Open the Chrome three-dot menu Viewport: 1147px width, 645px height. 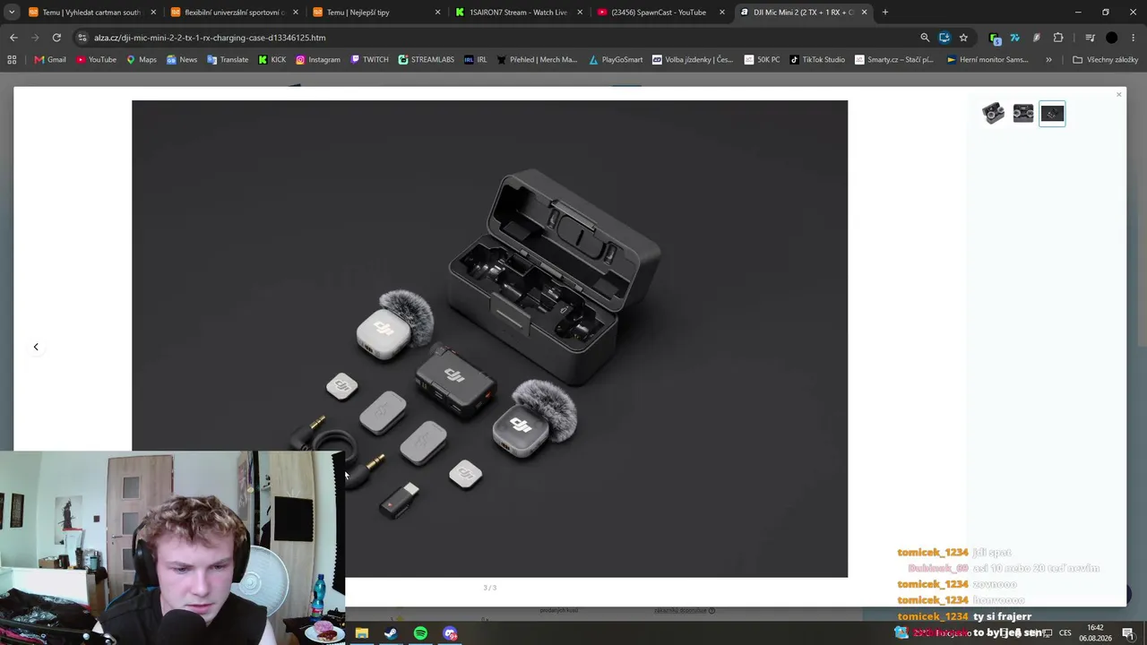[1133, 38]
